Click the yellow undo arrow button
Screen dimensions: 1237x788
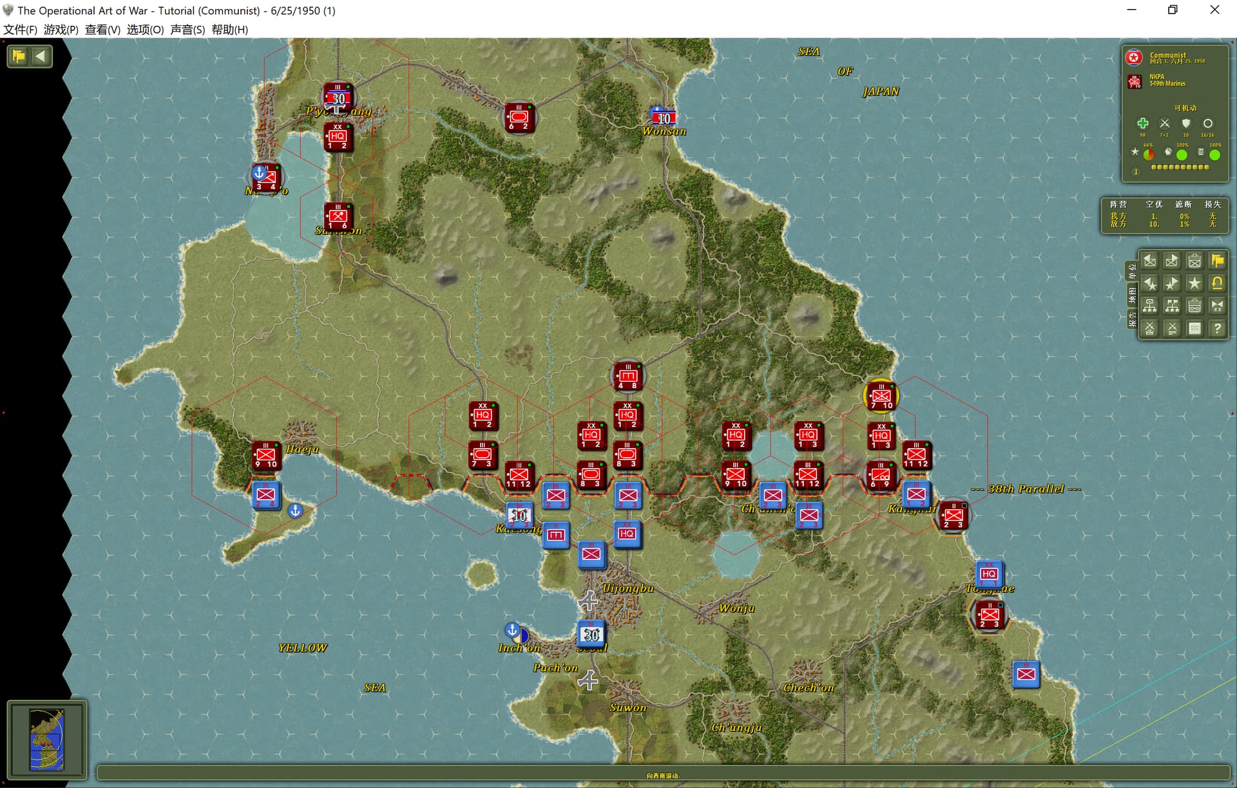1217,283
